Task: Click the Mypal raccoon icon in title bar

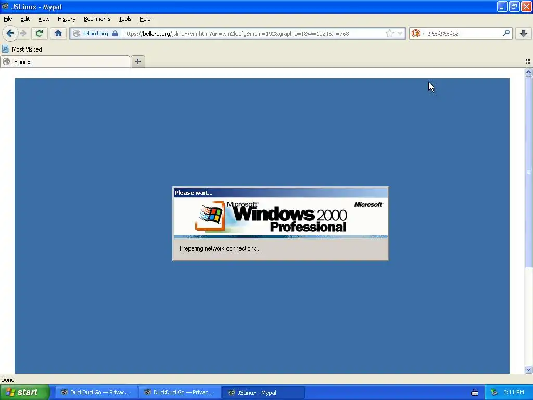Action: (5, 6)
